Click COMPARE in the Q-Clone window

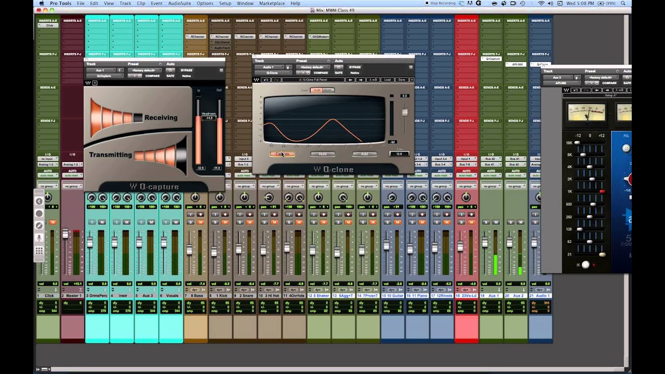coord(321,73)
